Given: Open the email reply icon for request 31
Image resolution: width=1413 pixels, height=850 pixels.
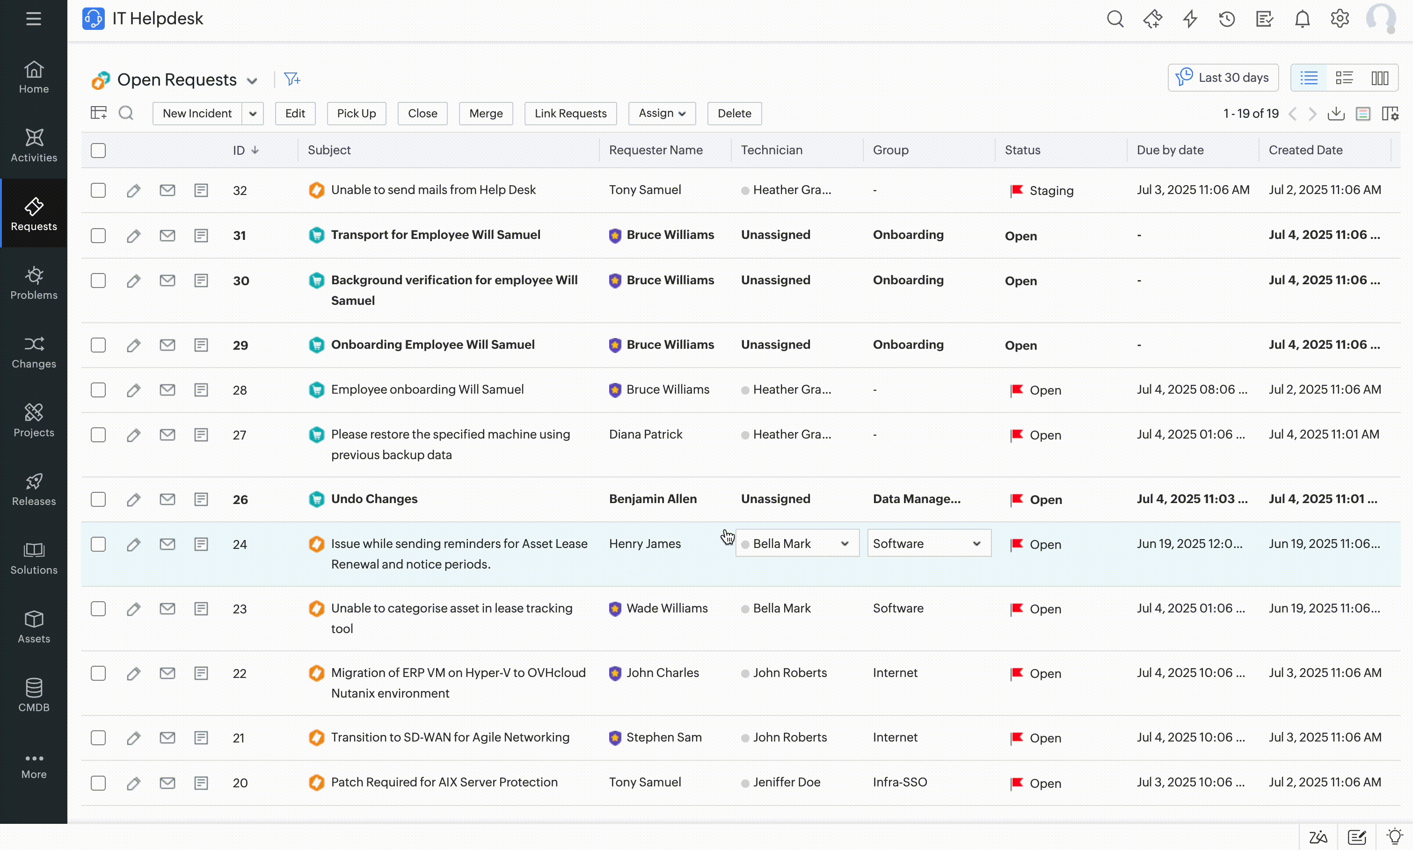Looking at the screenshot, I should (x=167, y=235).
